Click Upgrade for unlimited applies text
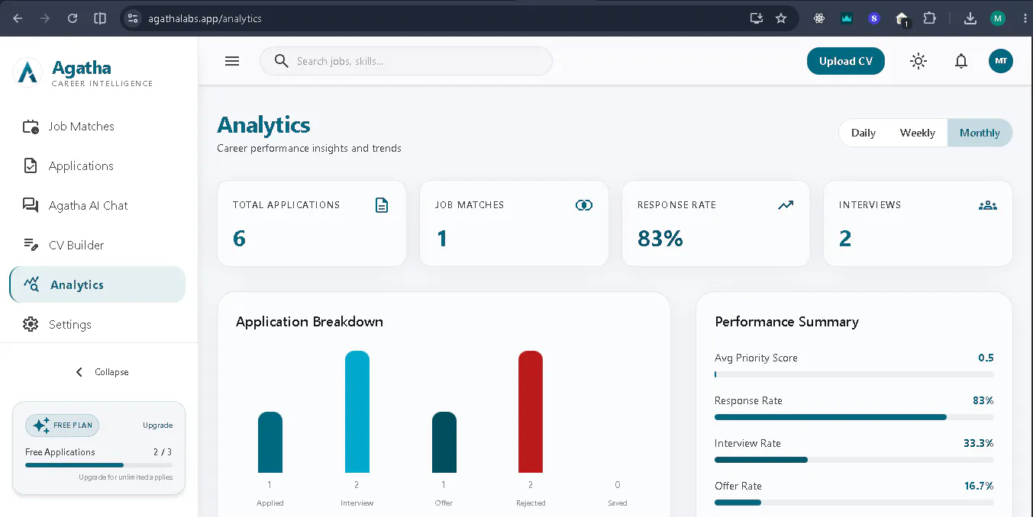Viewport: 1033px width, 517px height. pyautogui.click(x=126, y=477)
